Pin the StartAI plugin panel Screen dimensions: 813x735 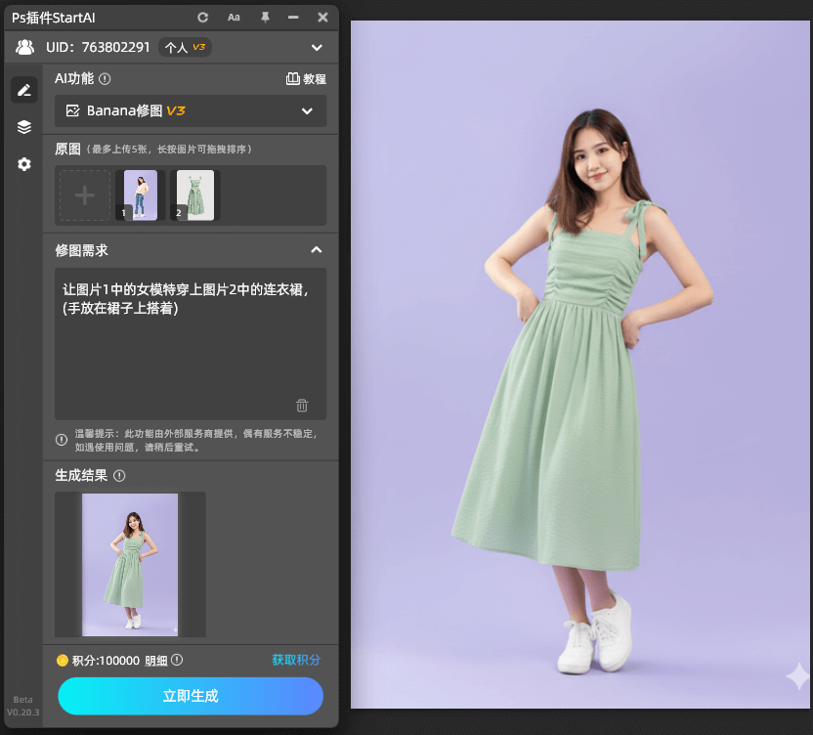click(x=264, y=18)
